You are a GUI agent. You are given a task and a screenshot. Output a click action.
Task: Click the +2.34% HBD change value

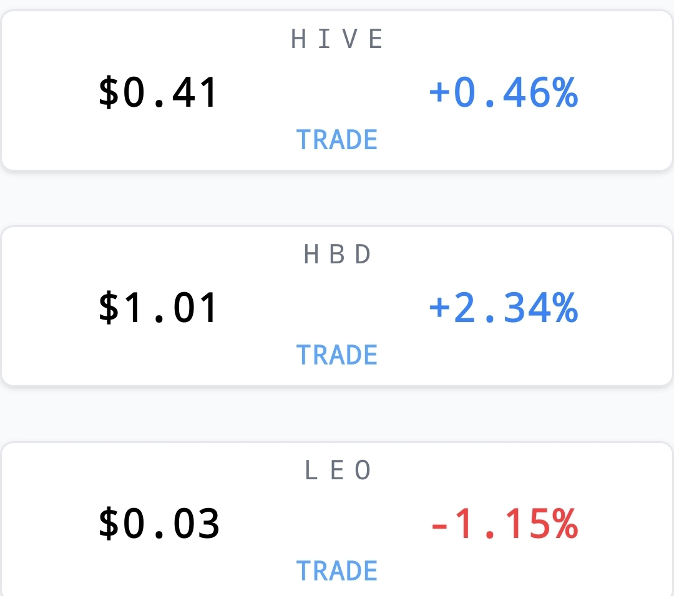tap(504, 308)
